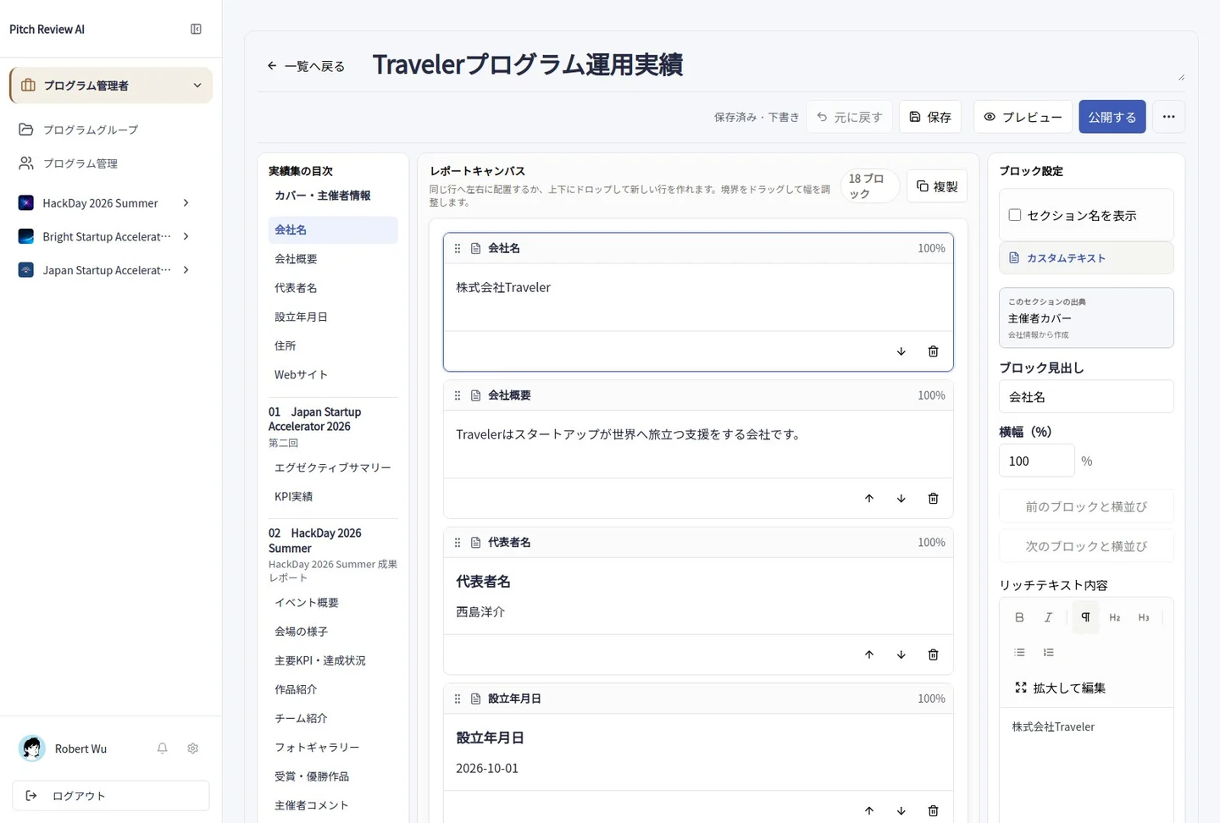Image resolution: width=1220 pixels, height=823 pixels.
Task: Select フォトギャラリー in contents list
Action: 333,748
